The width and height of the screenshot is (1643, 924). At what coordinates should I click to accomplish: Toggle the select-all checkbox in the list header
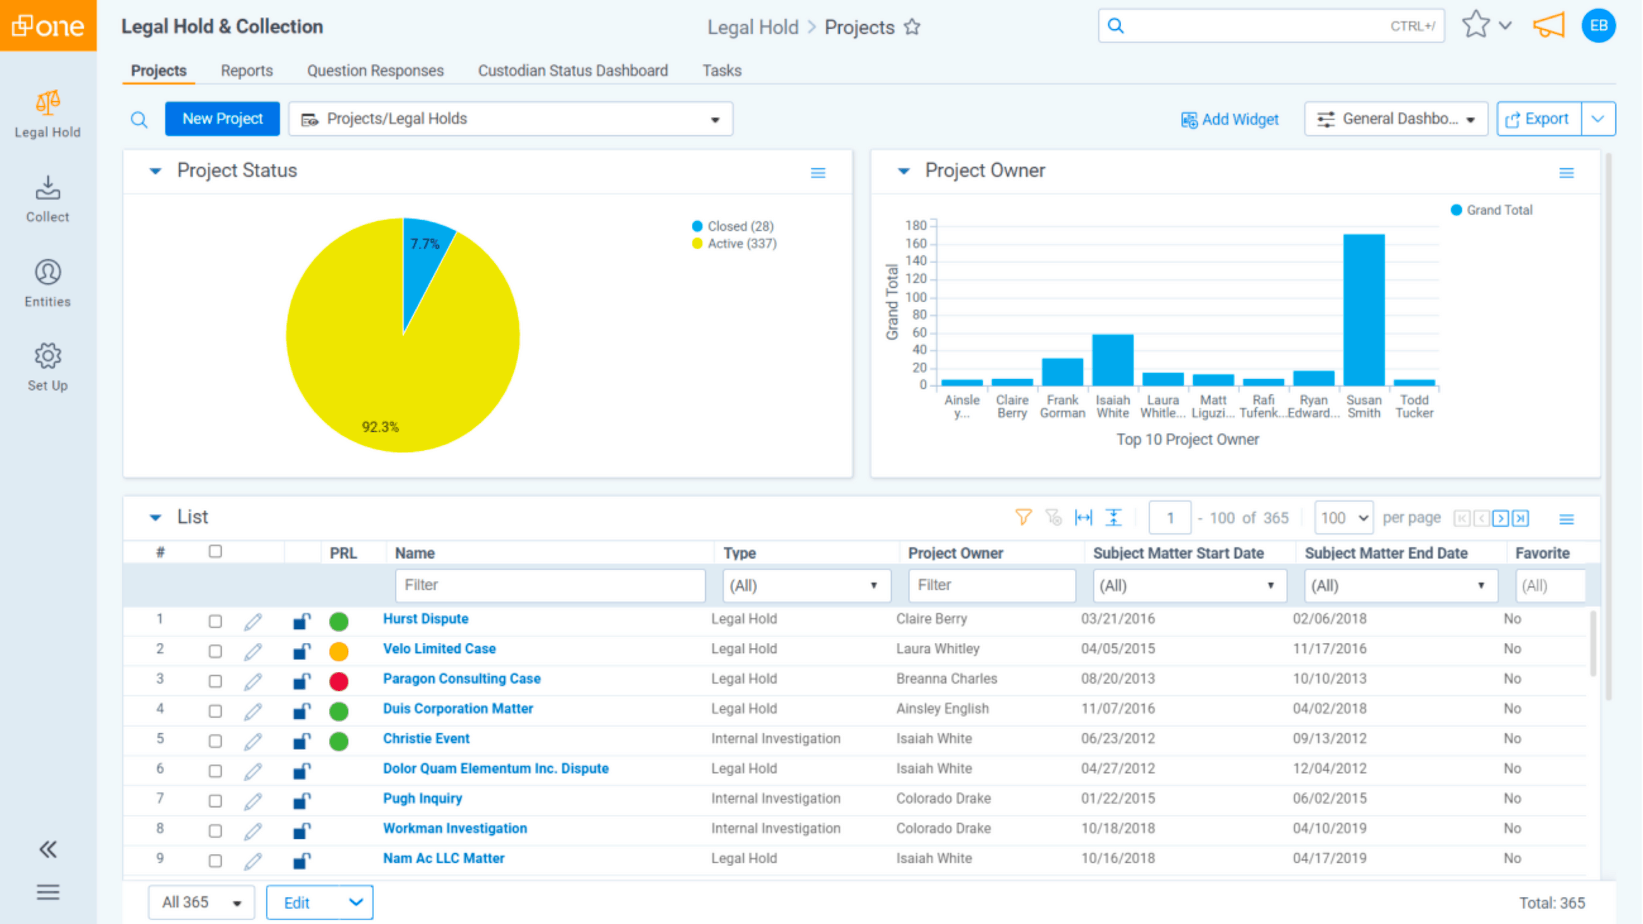click(215, 550)
